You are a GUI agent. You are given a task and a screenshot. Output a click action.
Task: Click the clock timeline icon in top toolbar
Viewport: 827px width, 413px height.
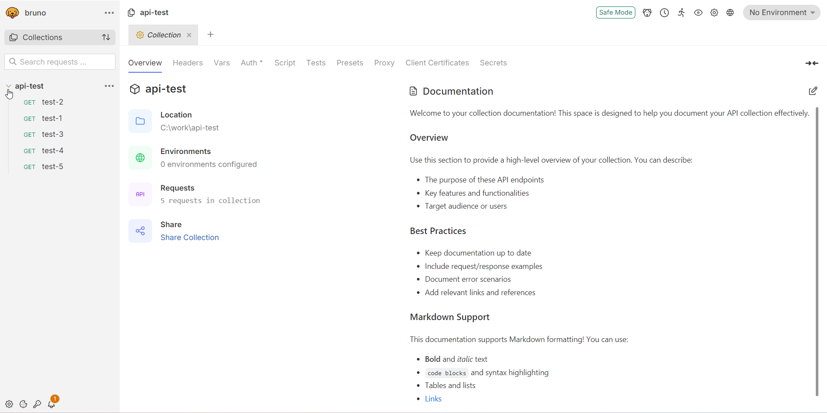click(x=664, y=13)
